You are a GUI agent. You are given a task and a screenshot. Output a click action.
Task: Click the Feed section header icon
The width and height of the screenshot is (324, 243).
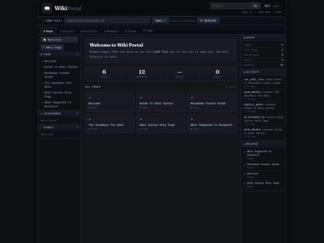pos(41,55)
